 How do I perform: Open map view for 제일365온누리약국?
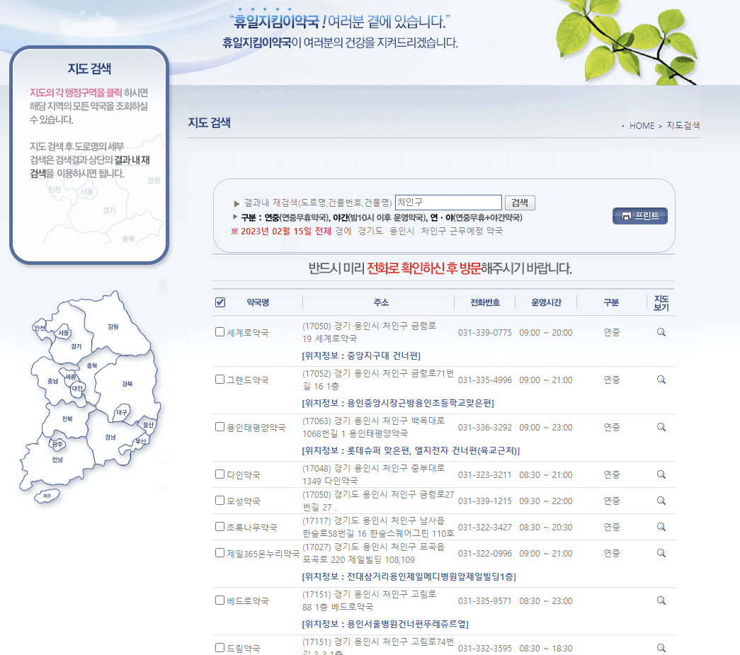point(661,553)
